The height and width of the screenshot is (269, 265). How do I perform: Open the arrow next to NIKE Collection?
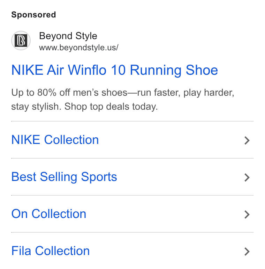tap(247, 140)
